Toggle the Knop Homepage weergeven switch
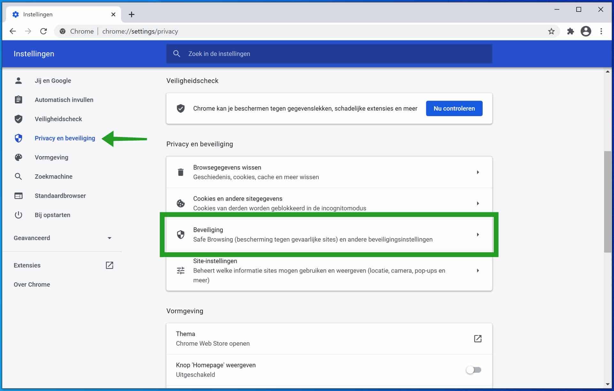This screenshot has height=391, width=614. pyautogui.click(x=473, y=370)
